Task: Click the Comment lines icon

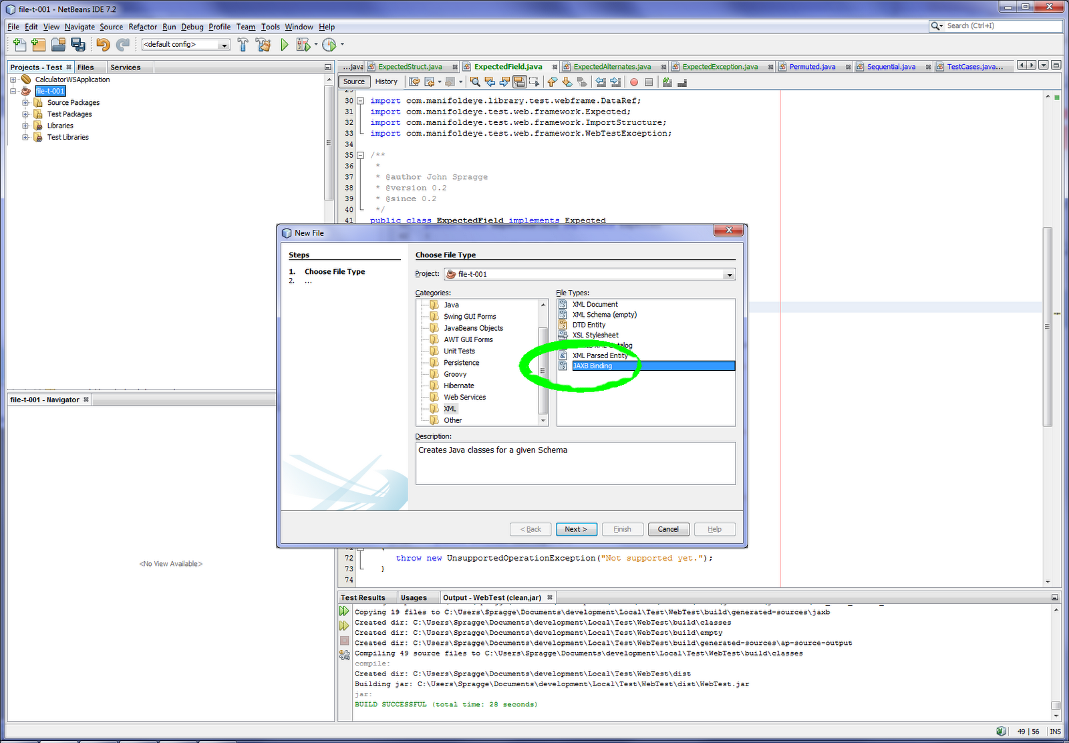Action: click(x=667, y=82)
